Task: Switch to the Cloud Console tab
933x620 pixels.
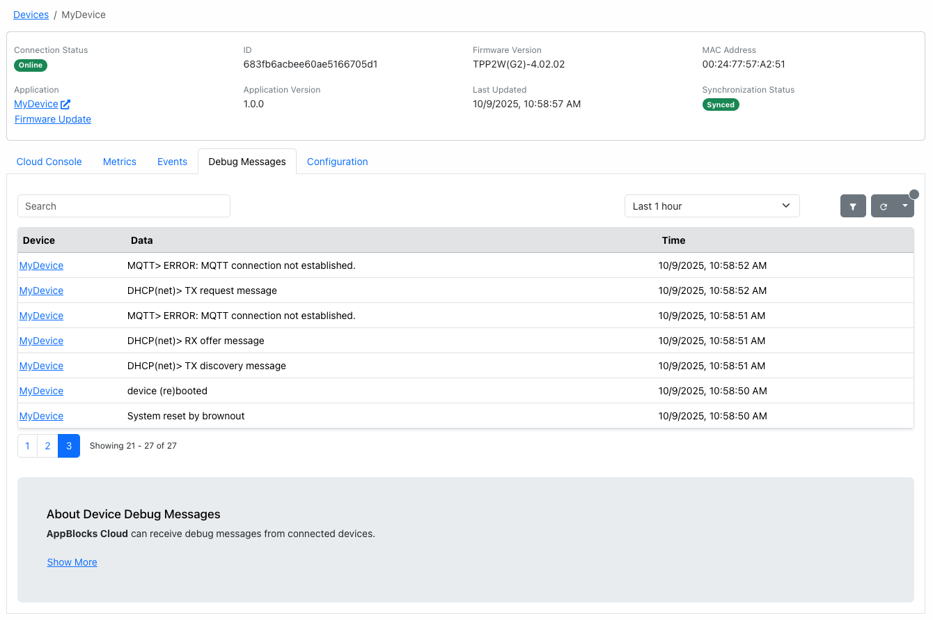Action: (x=49, y=161)
